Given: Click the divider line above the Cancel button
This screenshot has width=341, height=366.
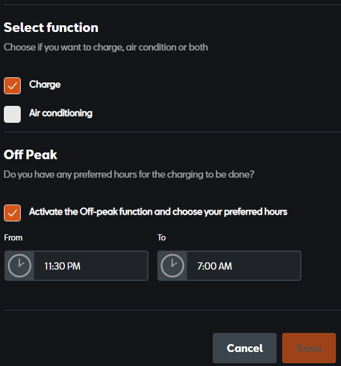Looking at the screenshot, I should tap(170, 310).
